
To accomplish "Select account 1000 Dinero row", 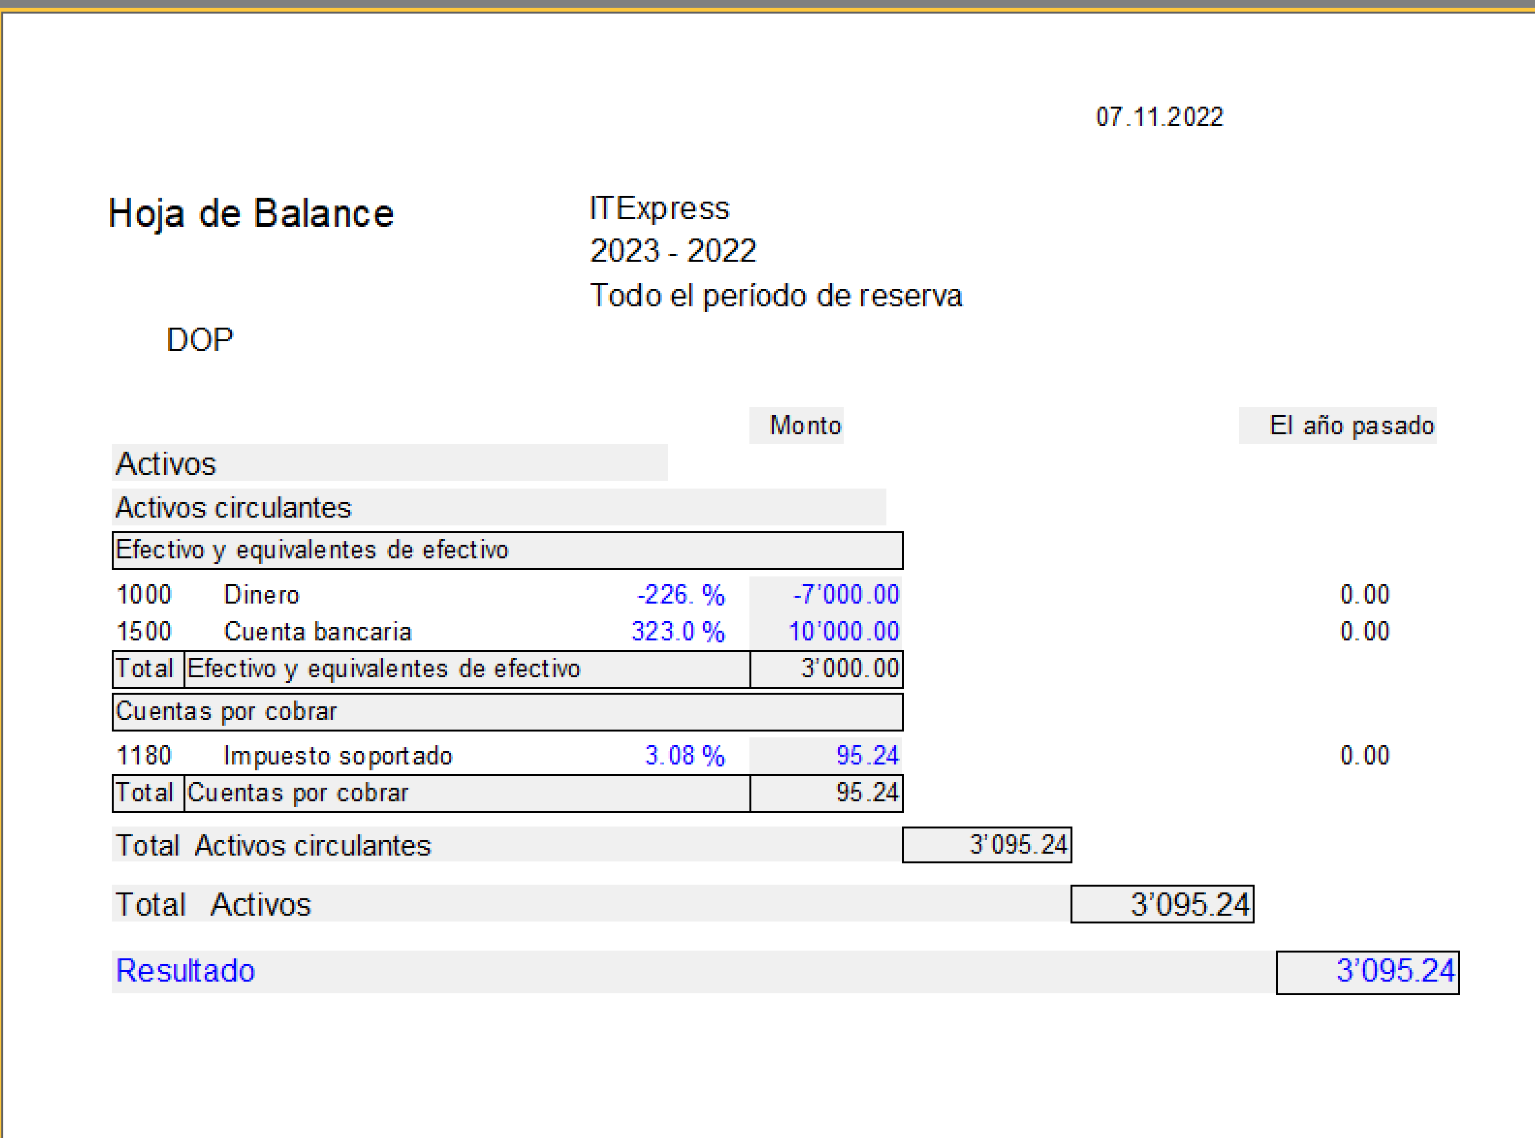I will point(262,595).
